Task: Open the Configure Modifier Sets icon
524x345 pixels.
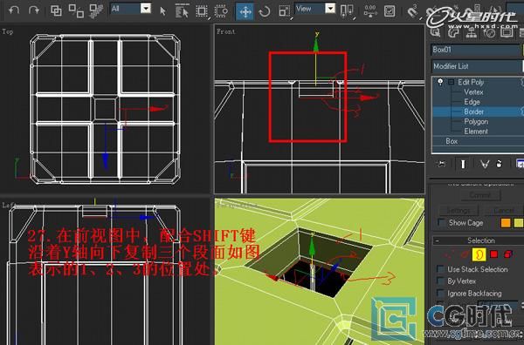Action: click(x=520, y=164)
